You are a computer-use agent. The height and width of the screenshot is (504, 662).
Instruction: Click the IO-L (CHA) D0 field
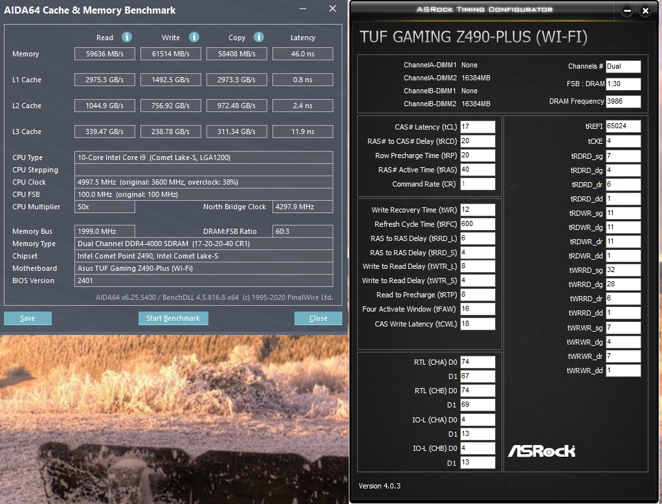[478, 419]
